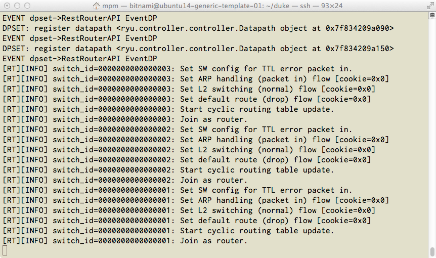Image resolution: width=436 pixels, height=258 pixels.
Task: Click switch 0000000000000001 L2 switching flow line
Action: (x=189, y=210)
